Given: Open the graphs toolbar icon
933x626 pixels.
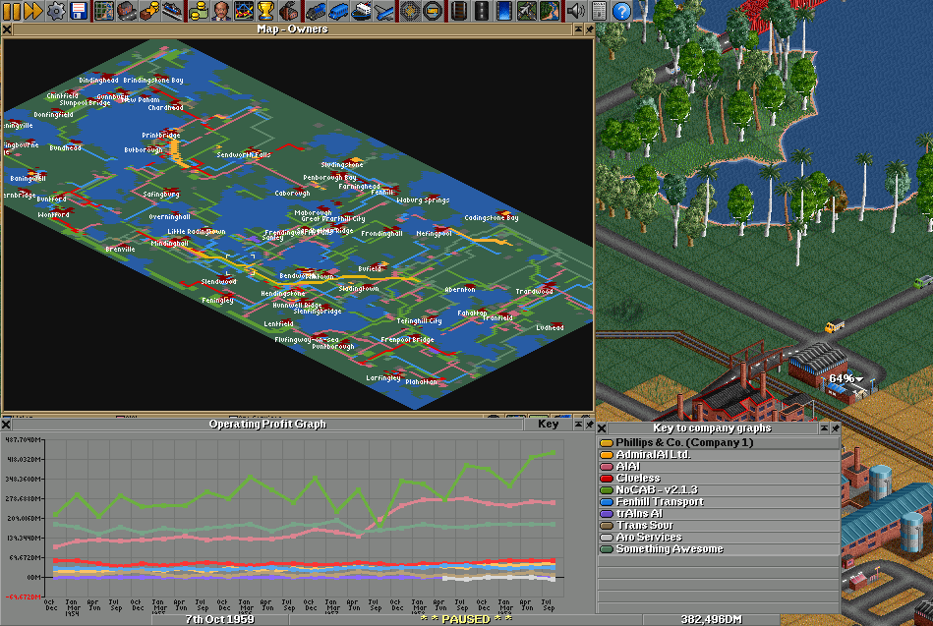Looking at the screenshot, I should (244, 11).
